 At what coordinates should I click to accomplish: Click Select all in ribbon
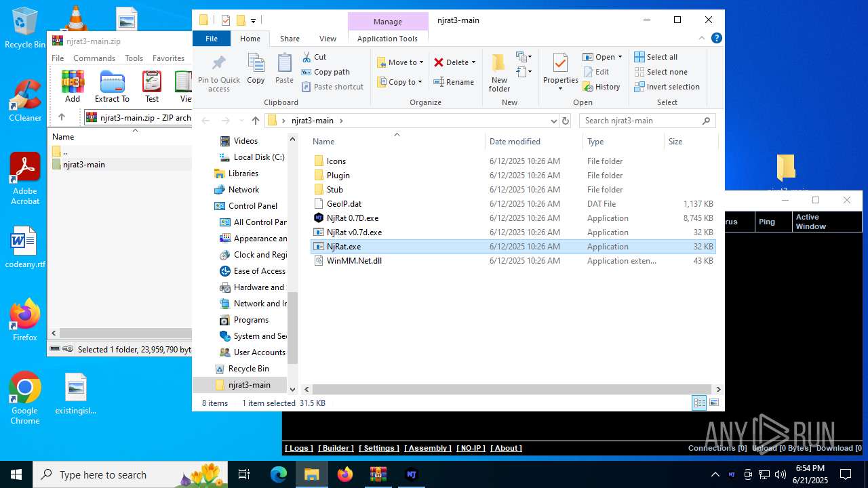(656, 57)
